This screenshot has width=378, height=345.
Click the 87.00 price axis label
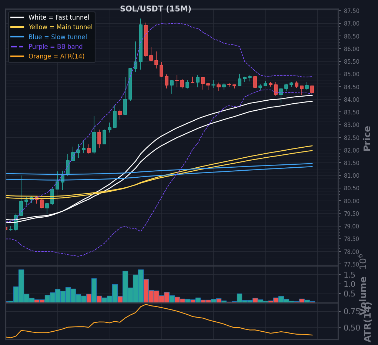[x=351, y=24]
